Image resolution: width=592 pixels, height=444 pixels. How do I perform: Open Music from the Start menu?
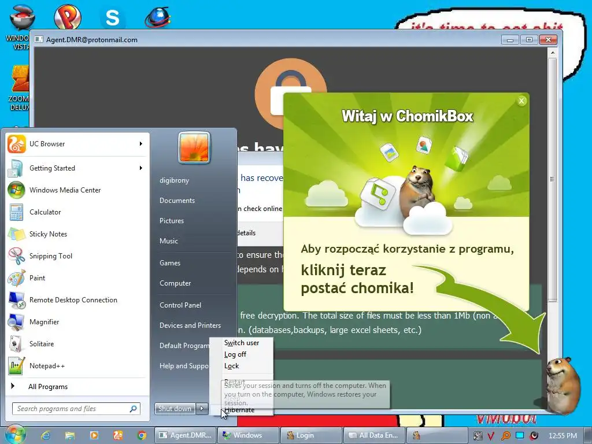pos(168,241)
